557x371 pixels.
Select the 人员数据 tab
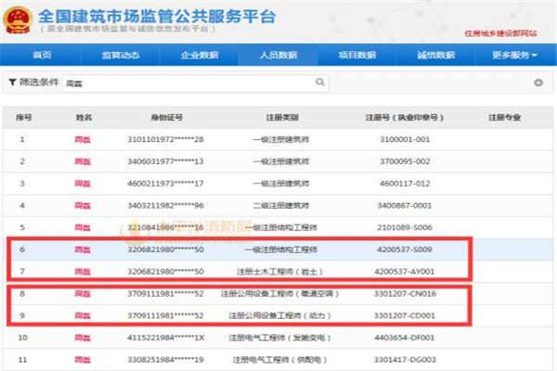[278, 56]
